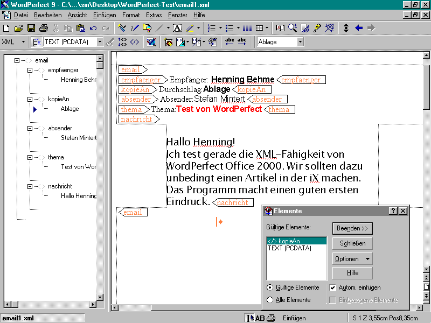Paste from clipboard icon
The width and height of the screenshot is (431, 323).
pyautogui.click(x=80, y=28)
